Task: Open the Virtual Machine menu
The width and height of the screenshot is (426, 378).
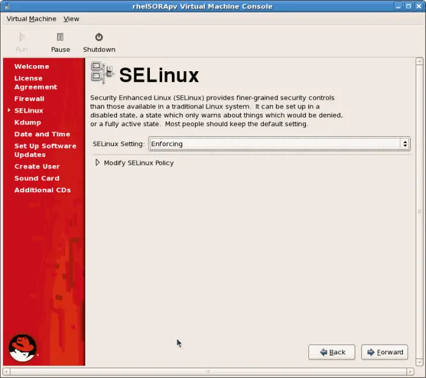Action: 31,19
